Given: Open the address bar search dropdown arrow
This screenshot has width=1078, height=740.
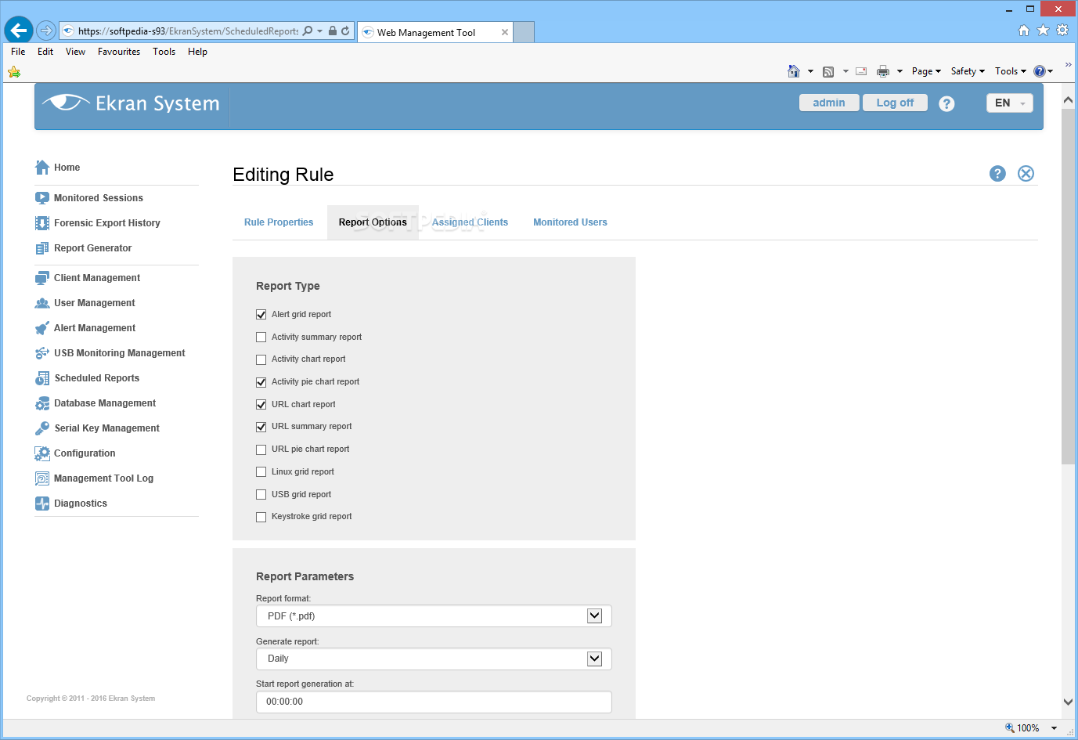Looking at the screenshot, I should (319, 31).
